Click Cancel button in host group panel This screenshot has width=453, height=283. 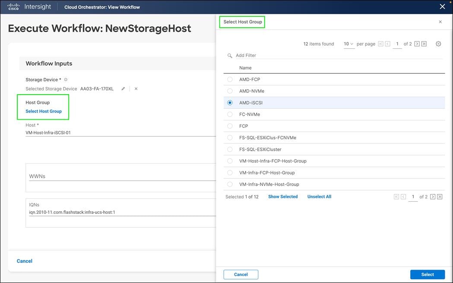coord(241,274)
